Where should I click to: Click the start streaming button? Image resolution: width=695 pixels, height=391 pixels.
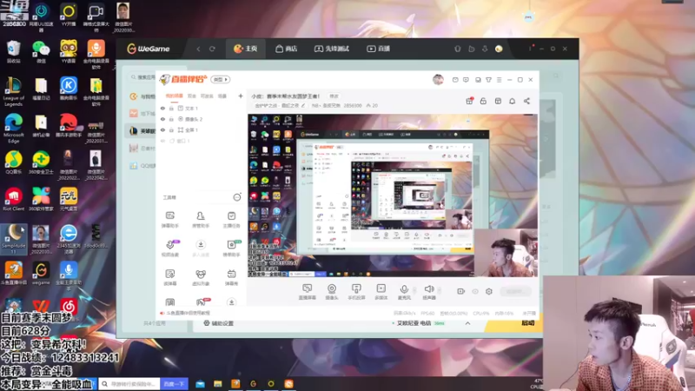point(515,291)
